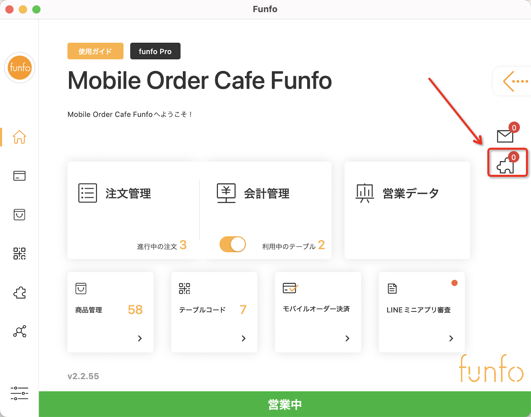The height and width of the screenshot is (417, 531).
Task: Expand the モバイルオーダー決済 card chevron
Action: (347, 338)
